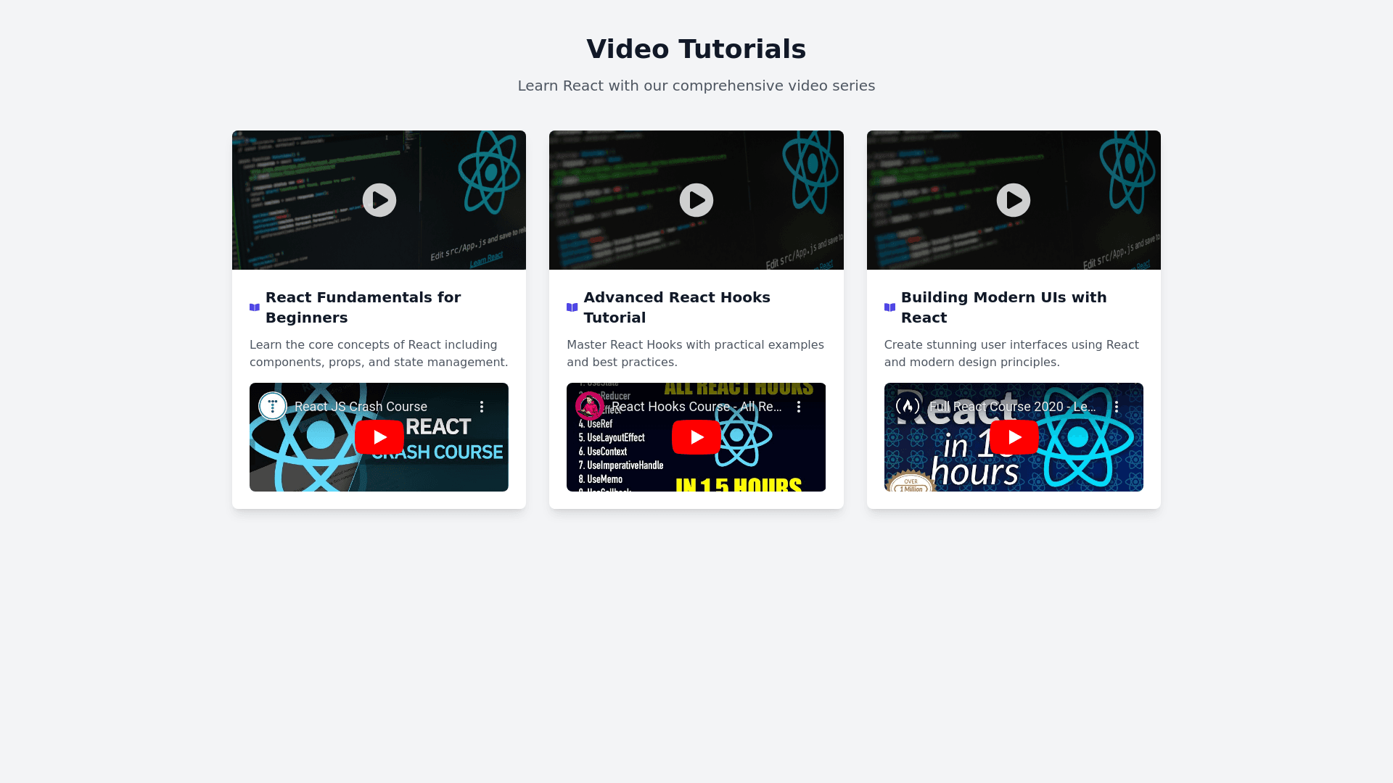
Task: Click the 'Advanced React Hooks Tutorial' heading
Action: (676, 307)
